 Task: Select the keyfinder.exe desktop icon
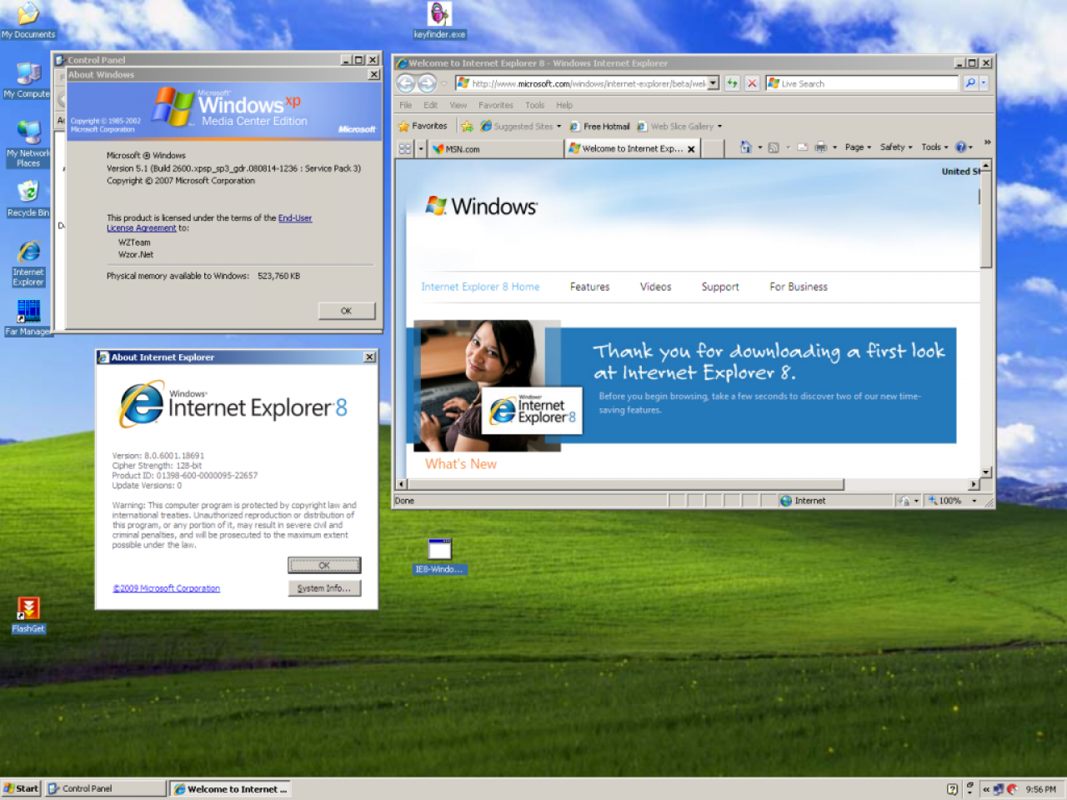coord(439,21)
